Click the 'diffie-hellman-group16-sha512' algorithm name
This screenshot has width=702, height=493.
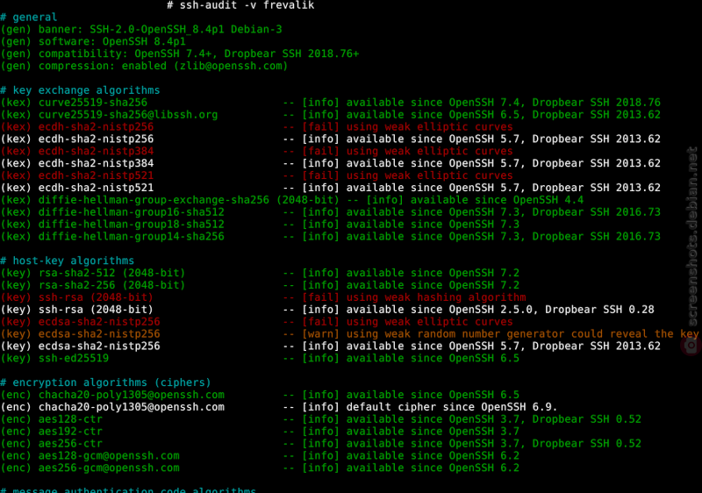131,212
